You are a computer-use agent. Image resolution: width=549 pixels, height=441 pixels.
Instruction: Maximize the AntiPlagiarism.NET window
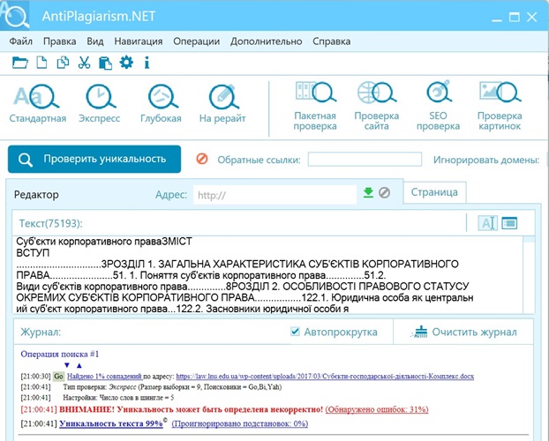(x=514, y=17)
